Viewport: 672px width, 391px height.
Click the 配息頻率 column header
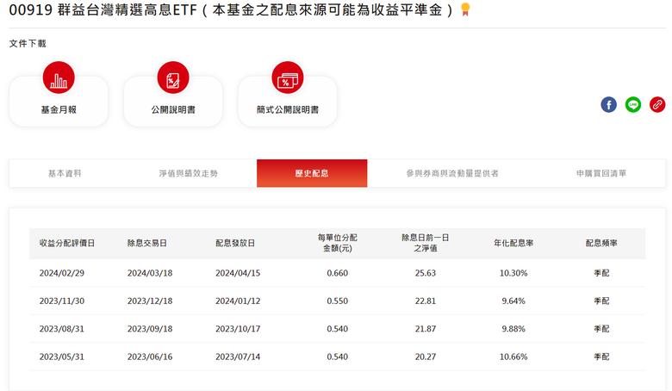pos(601,243)
